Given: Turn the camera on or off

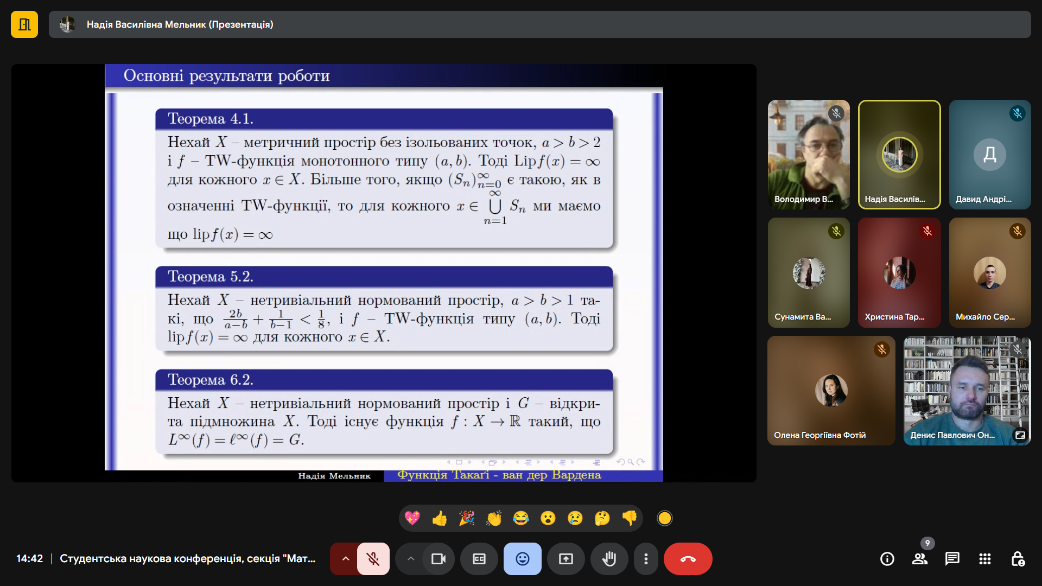Looking at the screenshot, I should pyautogui.click(x=439, y=559).
